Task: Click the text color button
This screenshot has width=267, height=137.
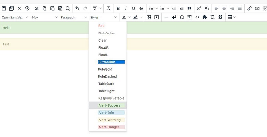Action: tap(124, 17)
